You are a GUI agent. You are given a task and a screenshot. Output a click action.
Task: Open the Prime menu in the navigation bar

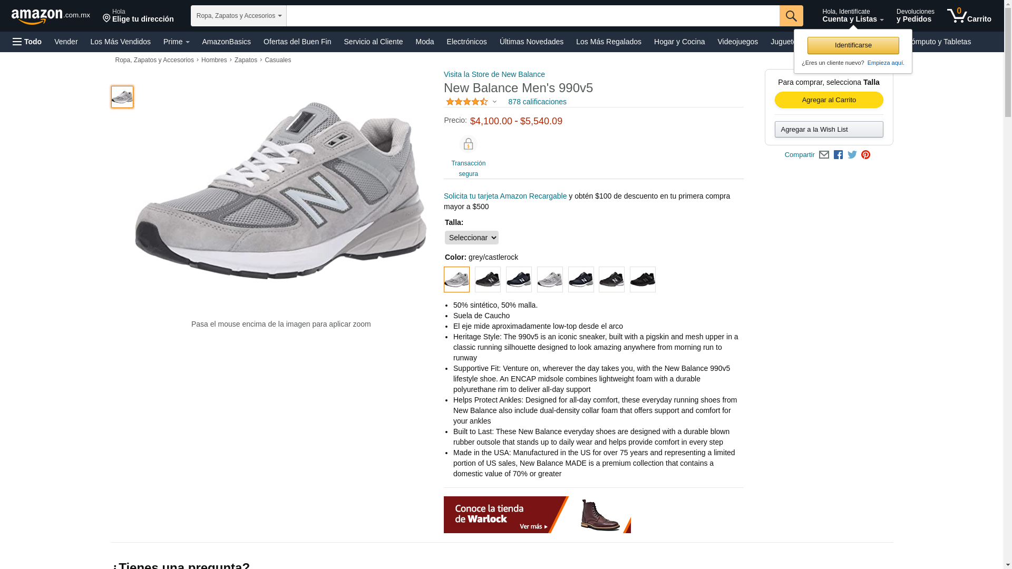pos(176,42)
